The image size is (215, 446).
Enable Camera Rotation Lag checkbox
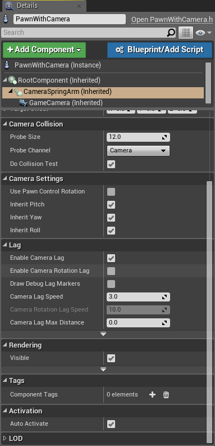[111, 271]
